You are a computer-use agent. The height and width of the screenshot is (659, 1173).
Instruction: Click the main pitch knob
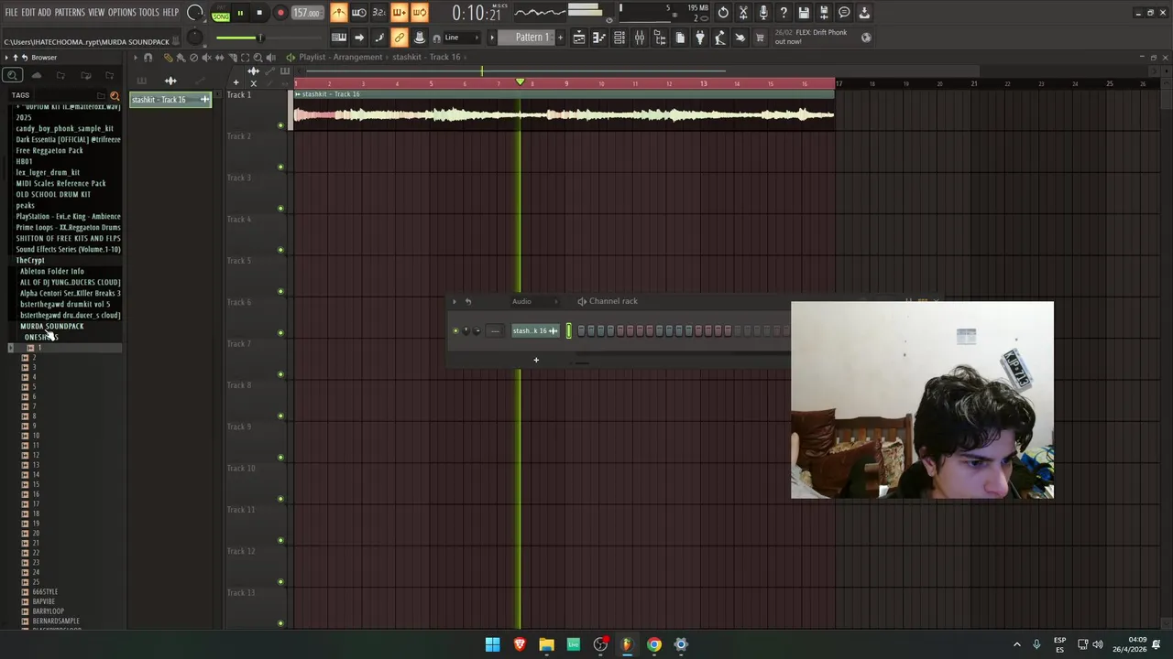click(194, 38)
